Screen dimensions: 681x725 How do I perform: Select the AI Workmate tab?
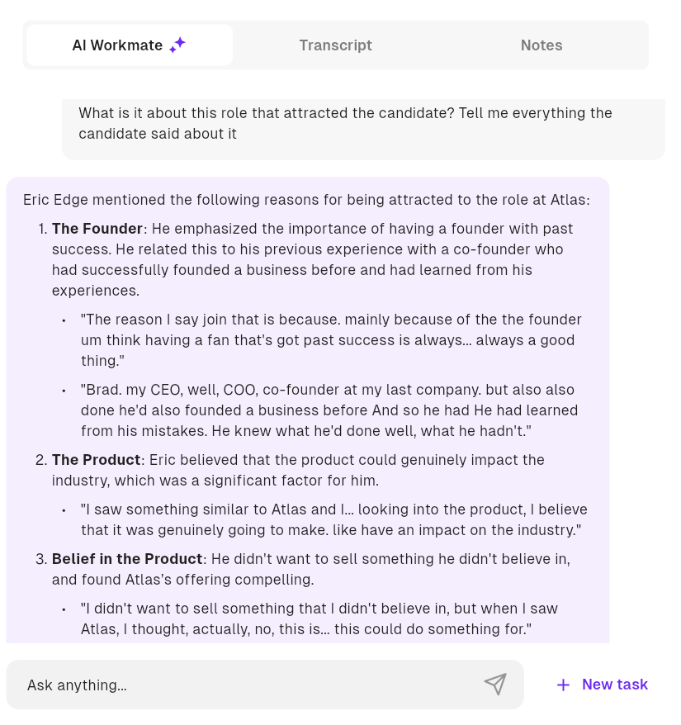pyautogui.click(x=117, y=45)
